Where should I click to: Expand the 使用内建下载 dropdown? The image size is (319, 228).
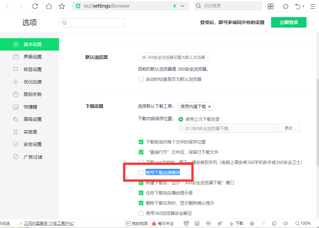(x=195, y=106)
